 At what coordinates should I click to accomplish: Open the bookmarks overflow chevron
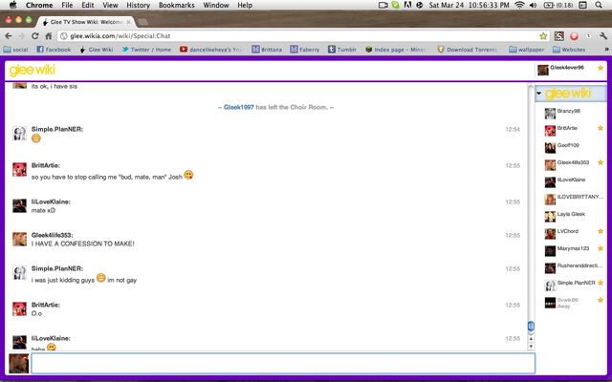(606, 49)
